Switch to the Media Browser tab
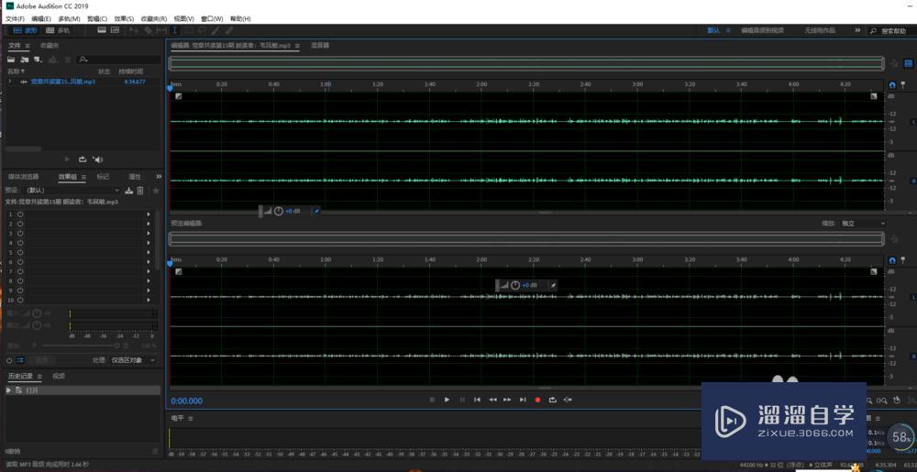The height and width of the screenshot is (472, 917). coord(24,176)
